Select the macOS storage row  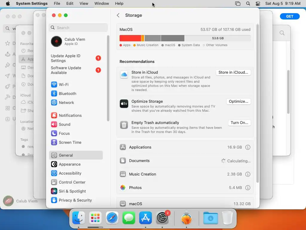pyautogui.click(x=185, y=204)
